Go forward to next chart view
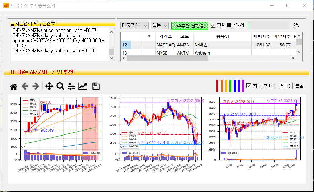 36,86
